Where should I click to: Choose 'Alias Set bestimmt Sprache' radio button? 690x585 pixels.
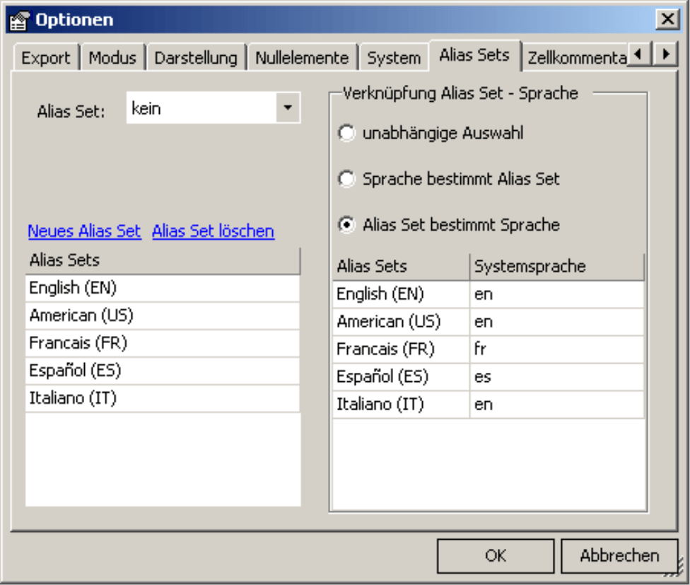[x=346, y=225]
